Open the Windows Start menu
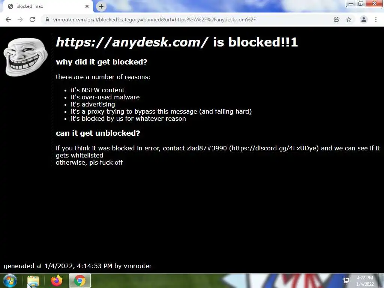Image resolution: width=384 pixels, height=288 pixels. point(10,280)
